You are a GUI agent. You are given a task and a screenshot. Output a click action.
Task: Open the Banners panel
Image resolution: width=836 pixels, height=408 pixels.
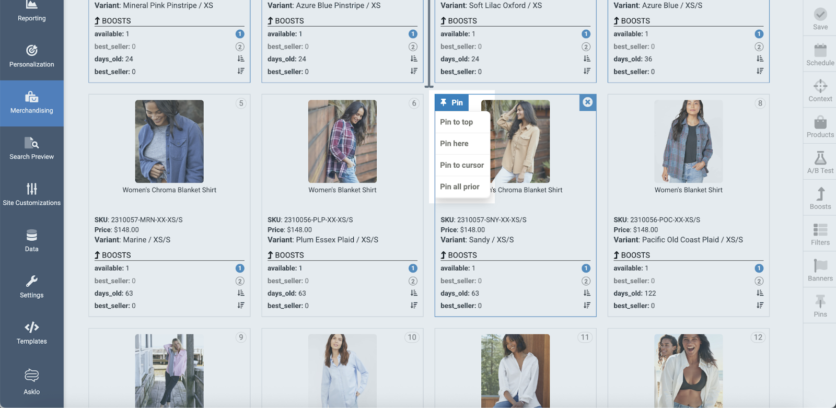820,270
